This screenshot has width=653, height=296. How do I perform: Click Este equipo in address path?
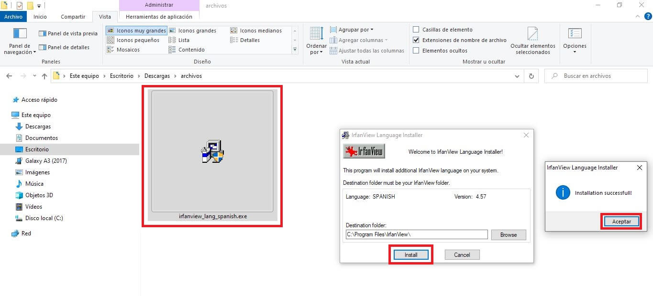coord(84,76)
